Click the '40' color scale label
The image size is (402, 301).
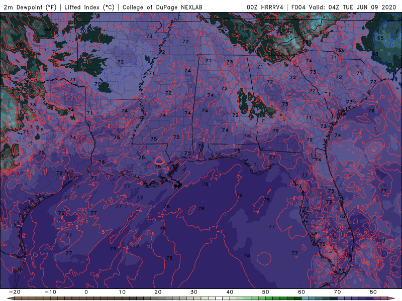[230, 292]
